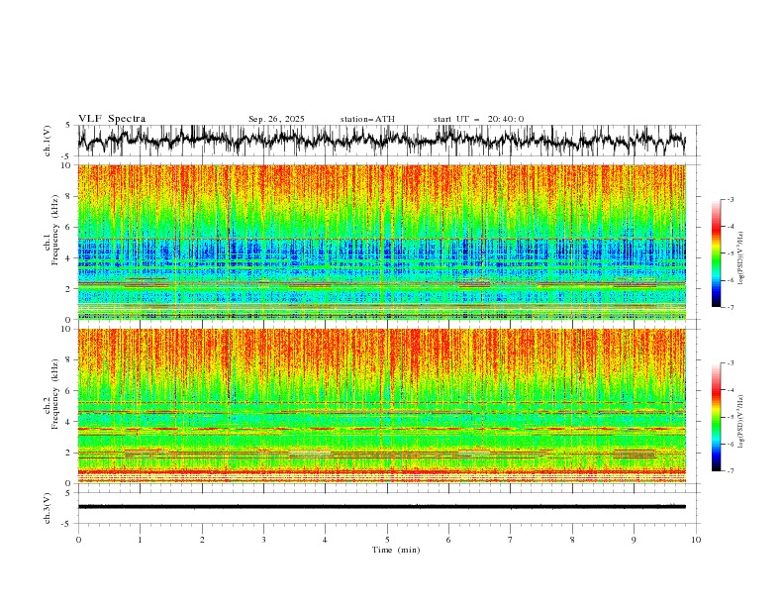Click the ch.2 color scale "log(PSD)(V²/Hz)" label
Image resolution: width=784 pixels, height=606 pixels.
(x=740, y=422)
